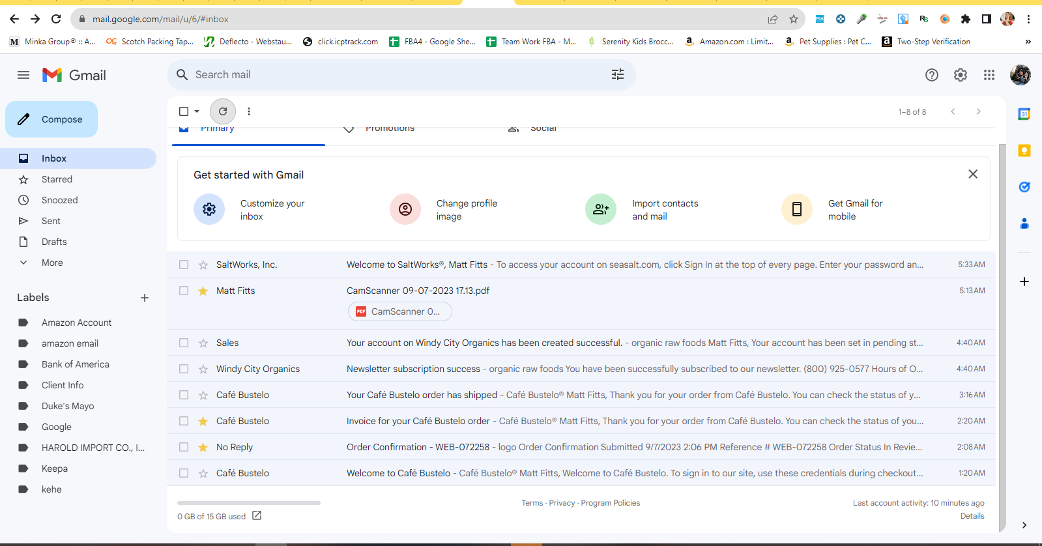
Task: Open the Two-Step Verification bookmark
Action: [926, 42]
